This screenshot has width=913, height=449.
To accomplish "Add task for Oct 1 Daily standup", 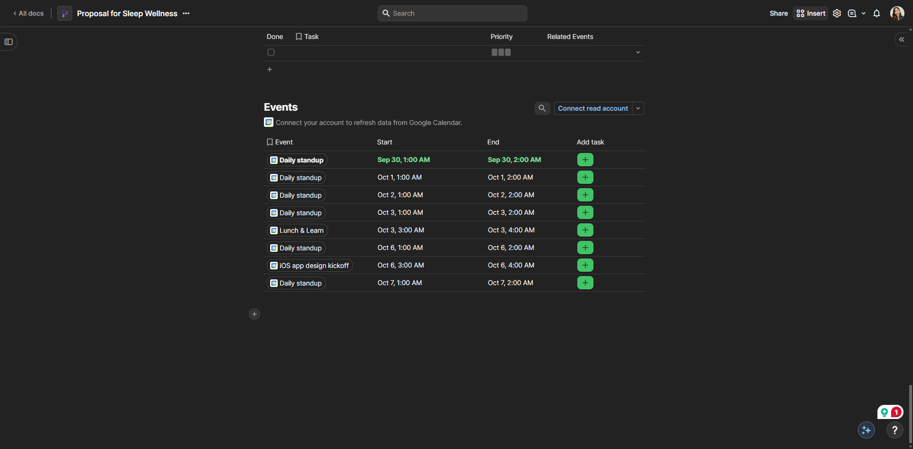I will click(x=585, y=177).
